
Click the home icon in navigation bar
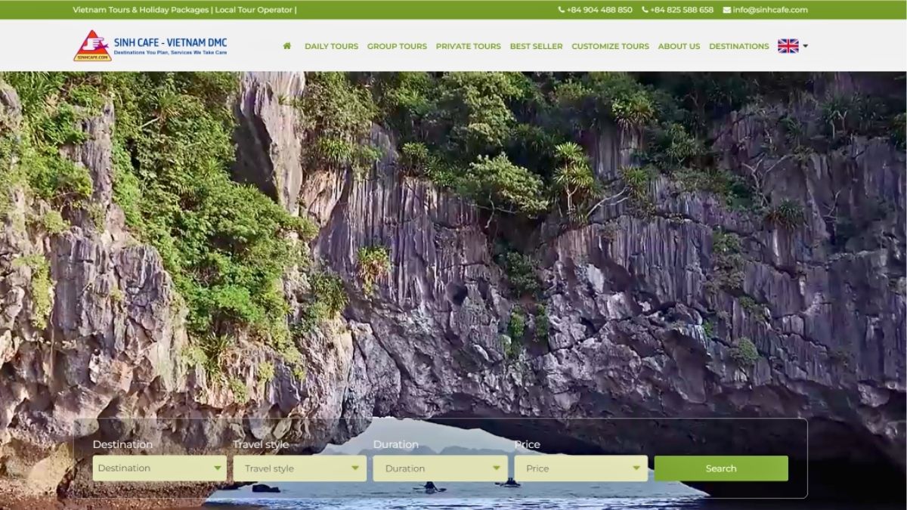pyautogui.click(x=287, y=46)
